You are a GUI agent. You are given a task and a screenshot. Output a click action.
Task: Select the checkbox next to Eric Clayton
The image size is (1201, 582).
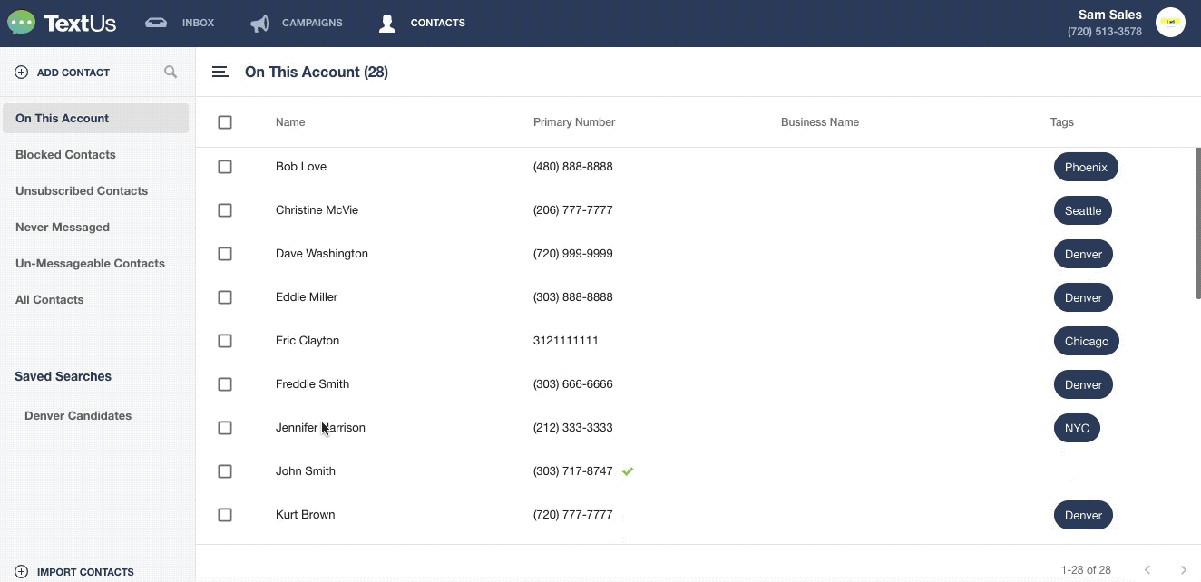(x=225, y=341)
